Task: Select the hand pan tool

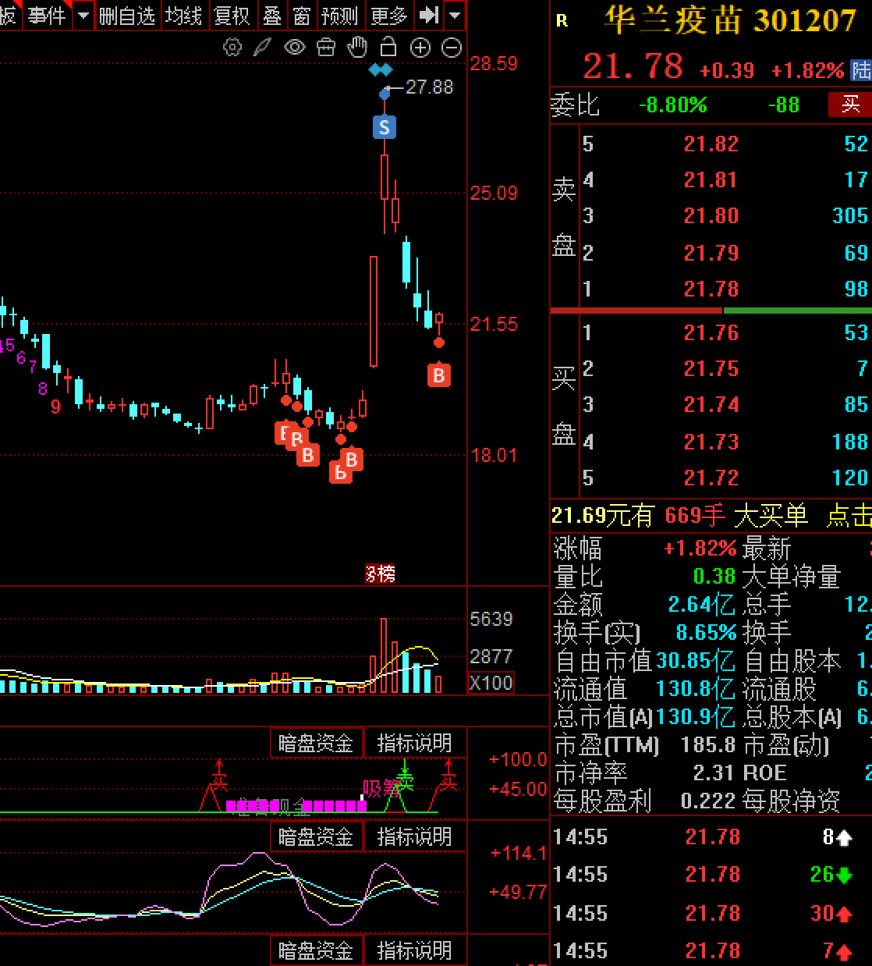Action: [357, 48]
